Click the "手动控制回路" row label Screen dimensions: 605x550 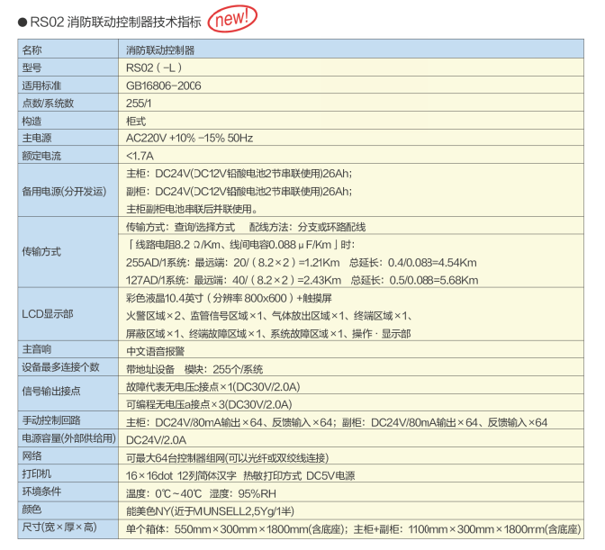click(x=51, y=421)
